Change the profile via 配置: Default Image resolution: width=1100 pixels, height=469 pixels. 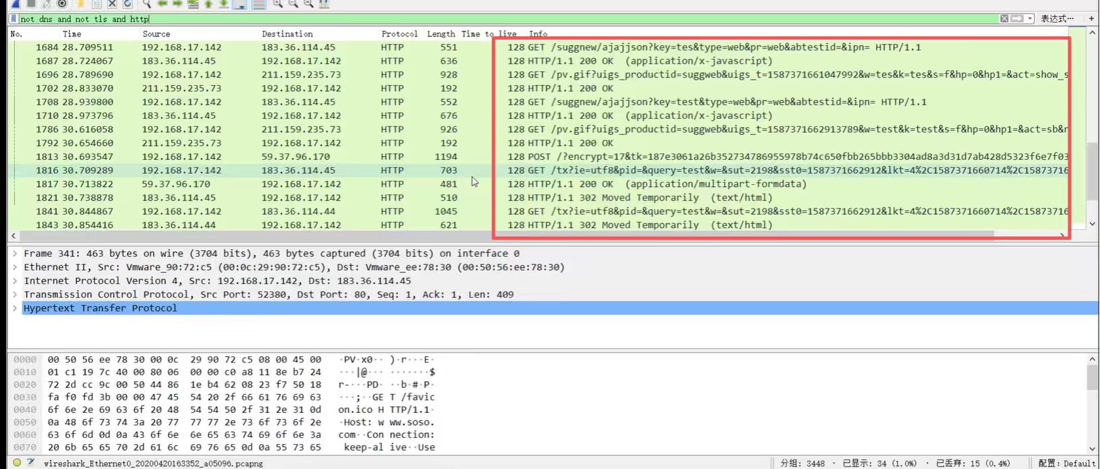[1066, 464]
